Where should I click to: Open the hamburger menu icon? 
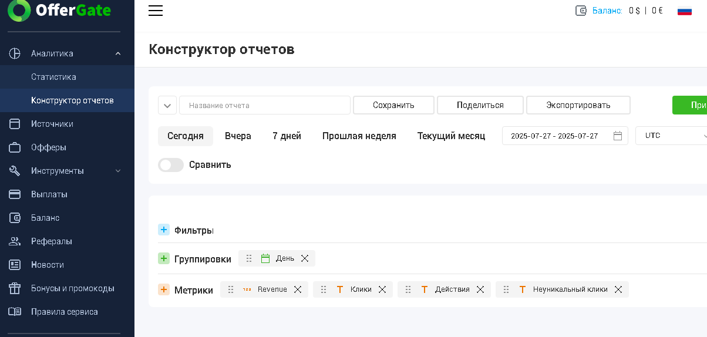click(x=156, y=11)
